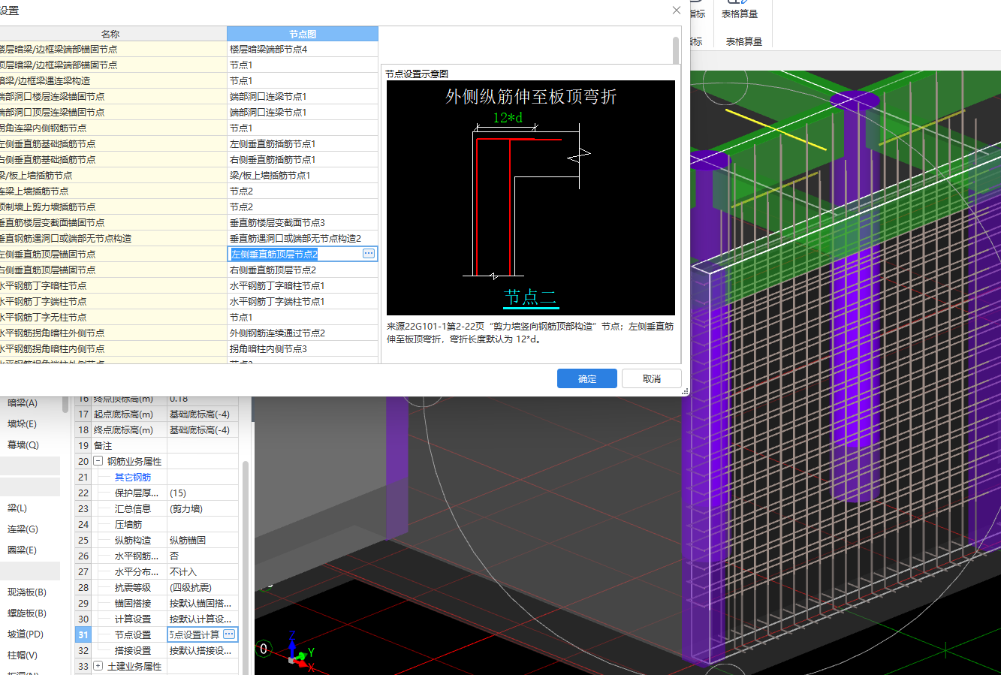
Task: Sort by the 名称 column header
Action: (x=110, y=34)
